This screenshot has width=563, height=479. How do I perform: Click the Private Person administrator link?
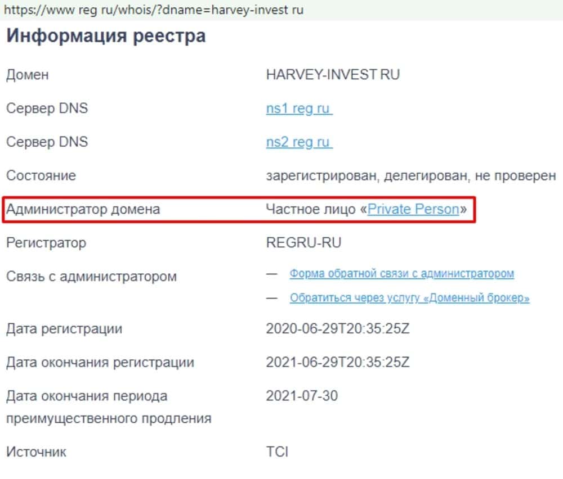tap(413, 210)
